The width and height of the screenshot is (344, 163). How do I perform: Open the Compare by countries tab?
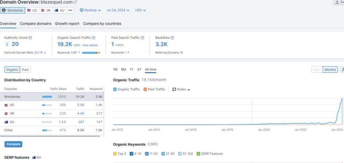point(102,24)
